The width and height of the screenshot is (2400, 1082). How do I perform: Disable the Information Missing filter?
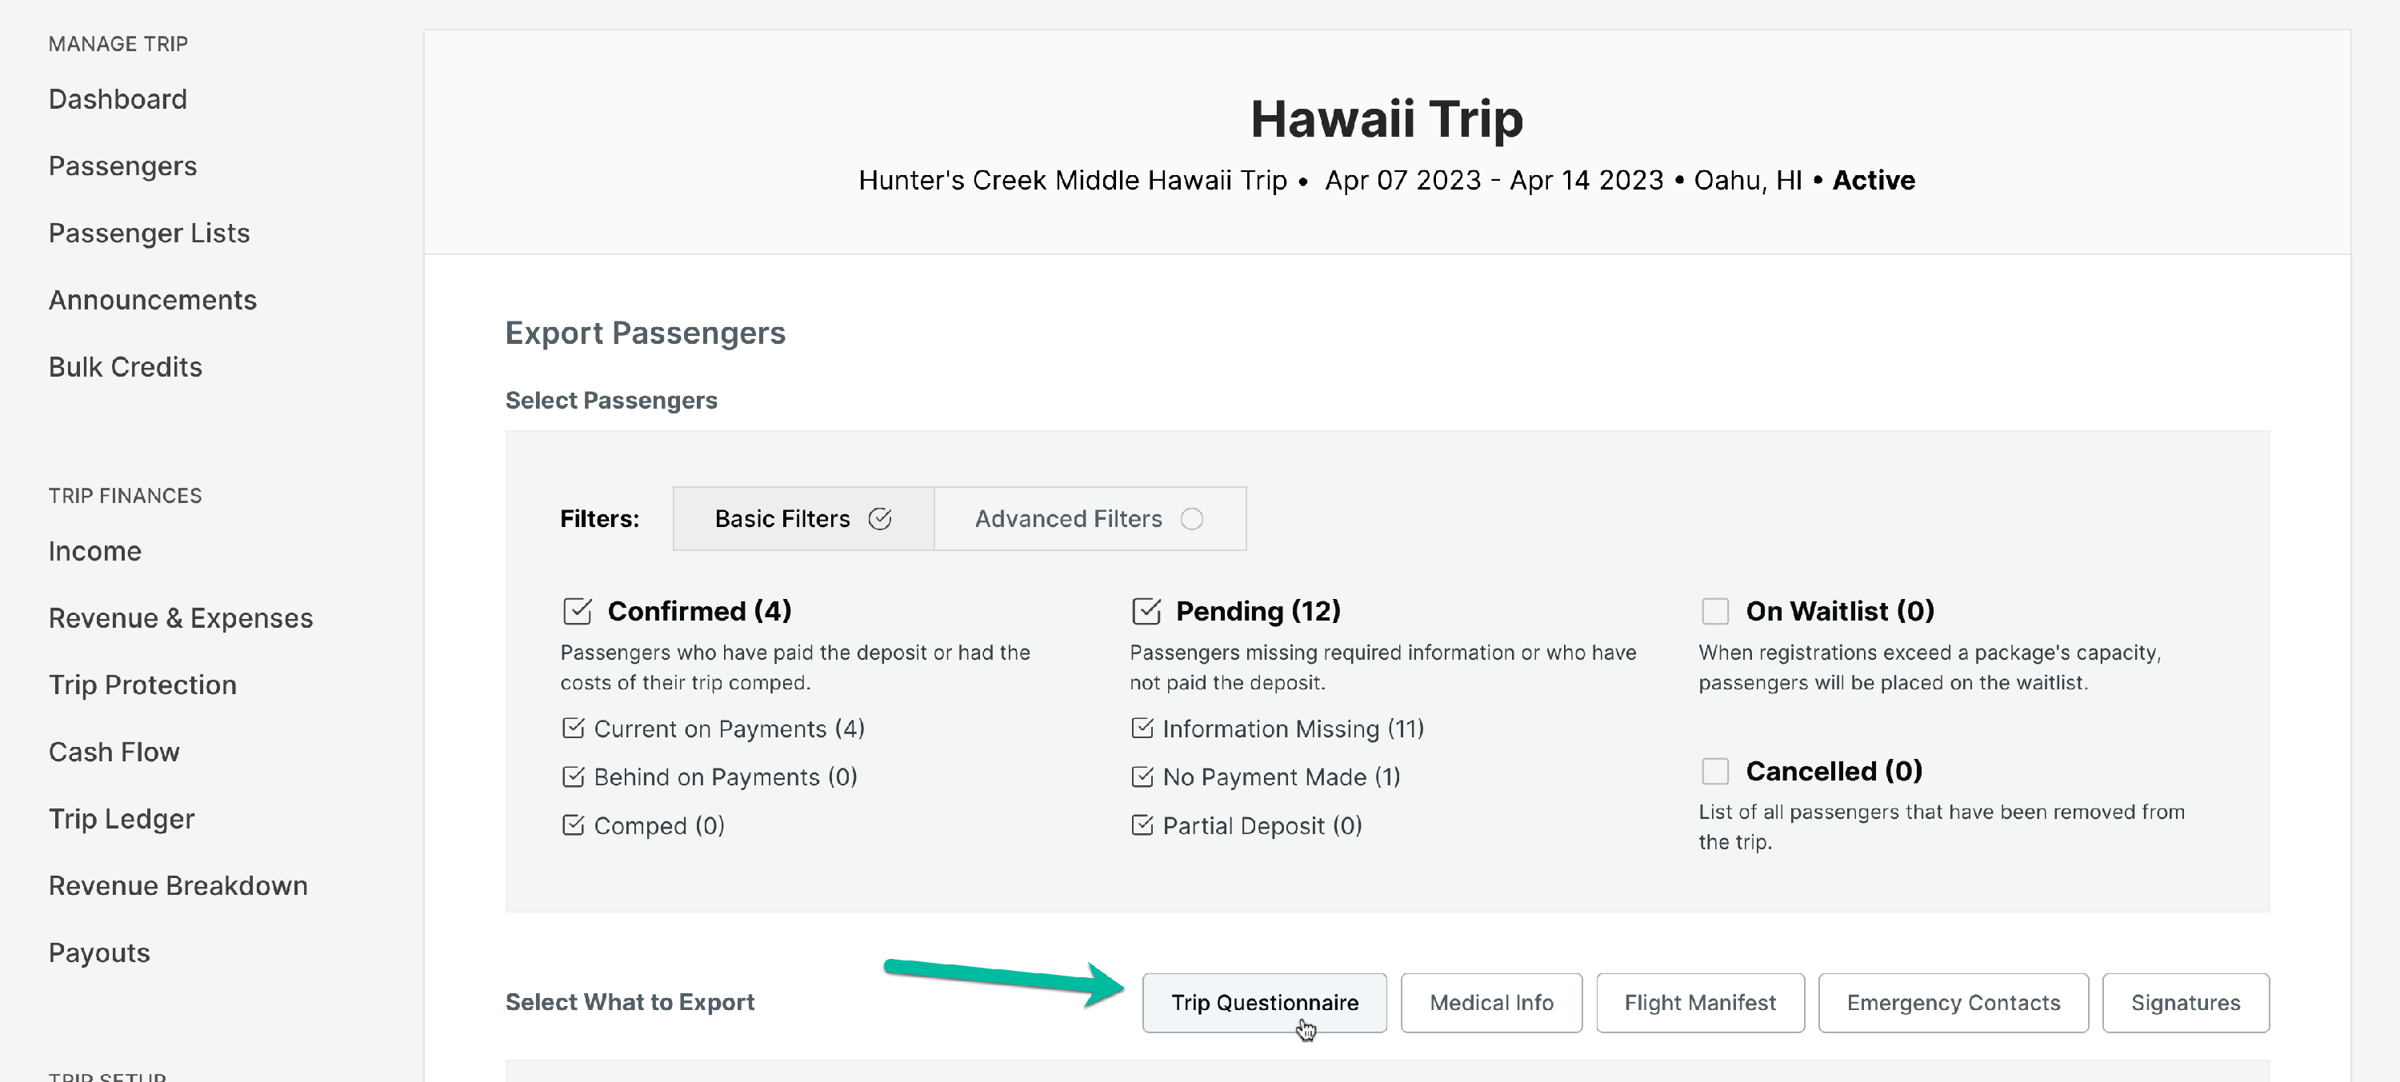click(x=1144, y=729)
